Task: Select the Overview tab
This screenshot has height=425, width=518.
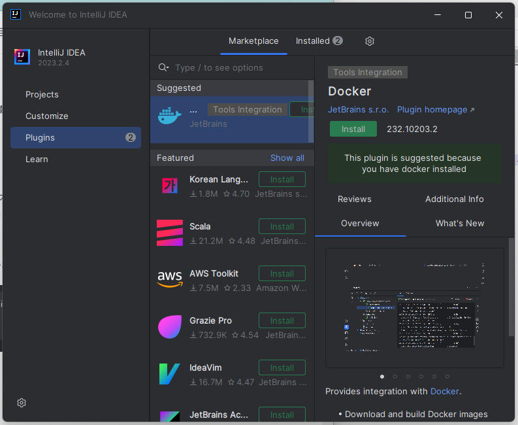Action: 360,223
